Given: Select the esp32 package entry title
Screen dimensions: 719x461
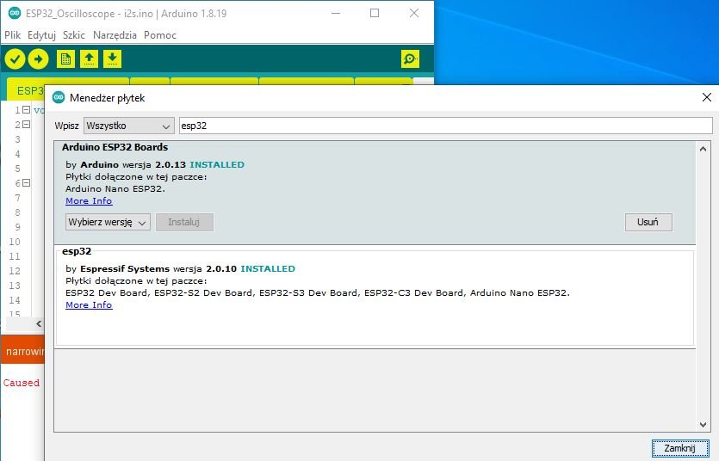Looking at the screenshot, I should pyautogui.click(x=77, y=251).
